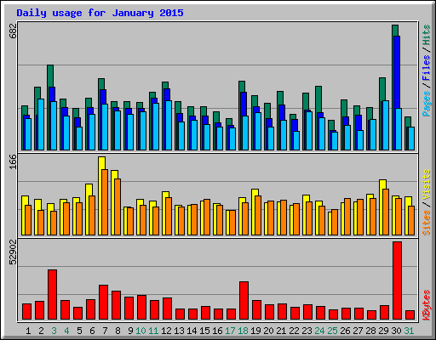
Task: Click day label 26 on x-axis
Action: click(345, 331)
